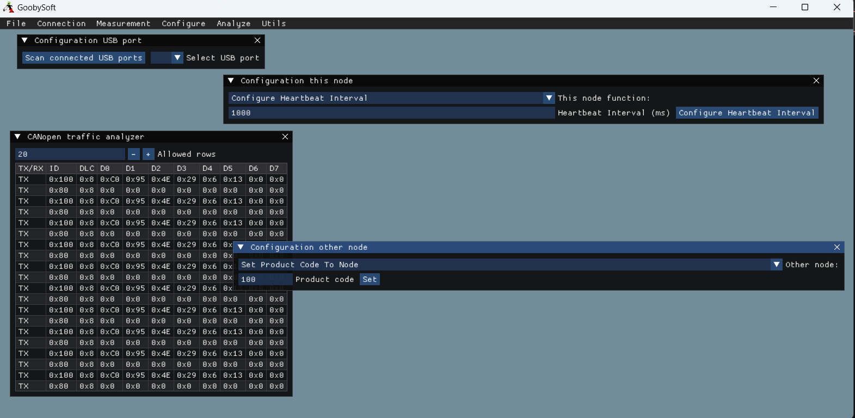The height and width of the screenshot is (418, 855).
Task: Click the D1 column header
Action: click(x=136, y=168)
